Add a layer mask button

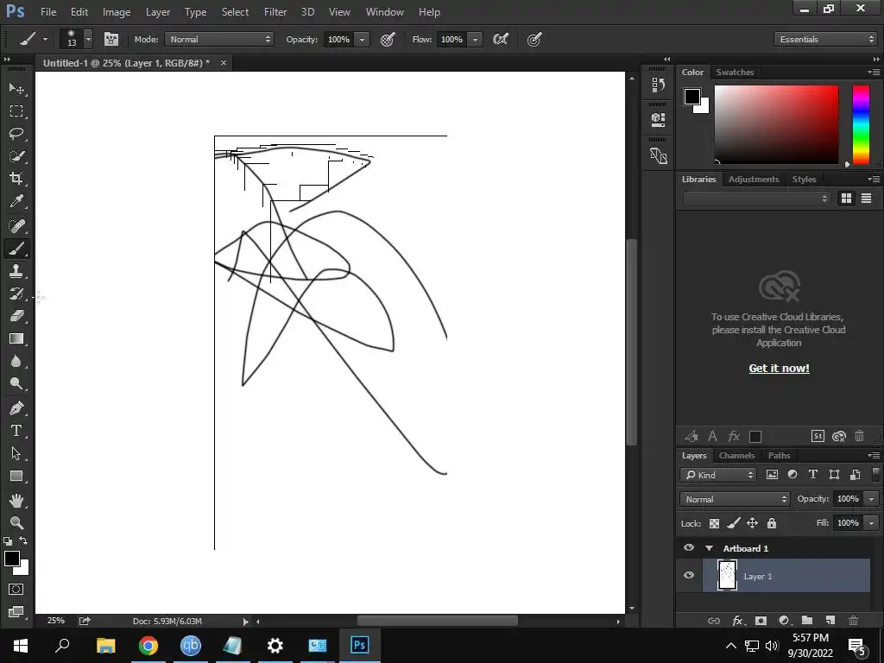(x=761, y=620)
